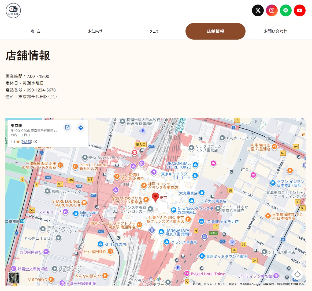Select 丸の内トラストタワーN館 marker
This screenshot has height=291, width=312.
coord(222,138)
